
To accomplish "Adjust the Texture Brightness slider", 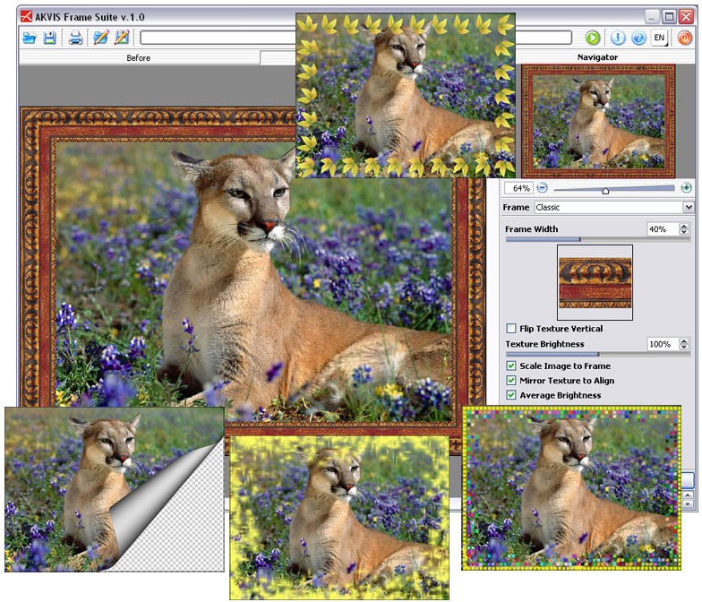I will [x=598, y=355].
